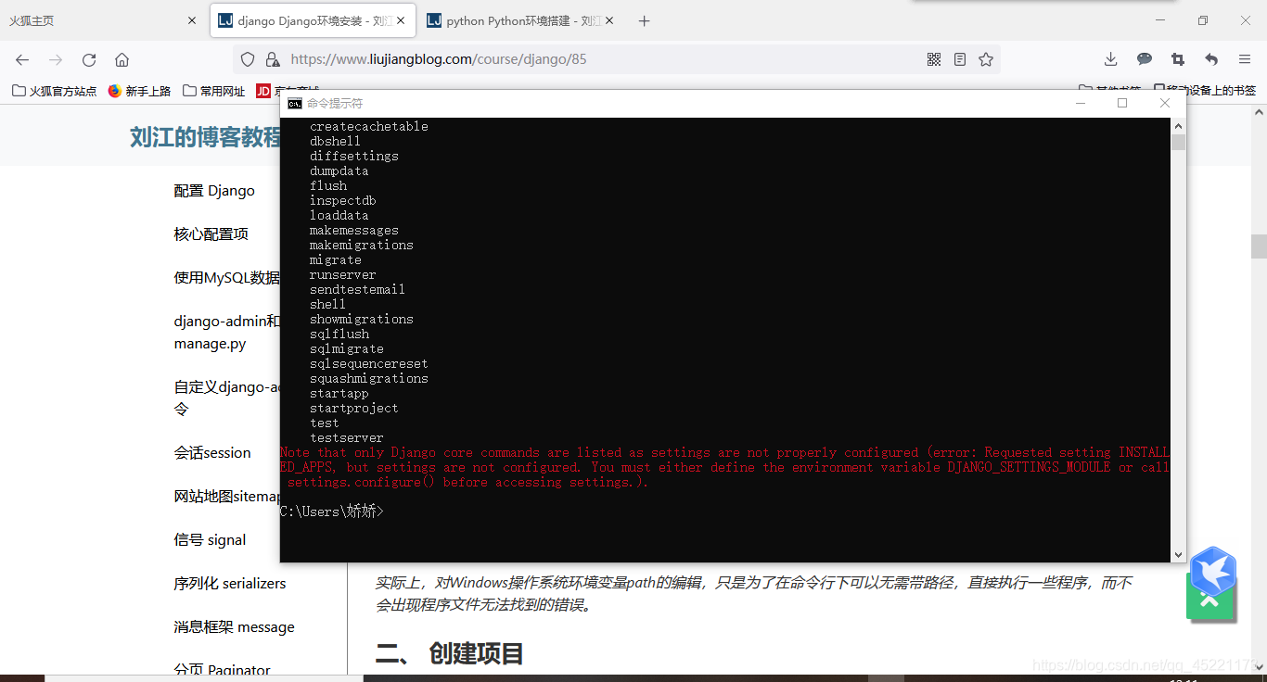The height and width of the screenshot is (682, 1267).
Task: Click the shield tracking protection icon
Action: [248, 59]
